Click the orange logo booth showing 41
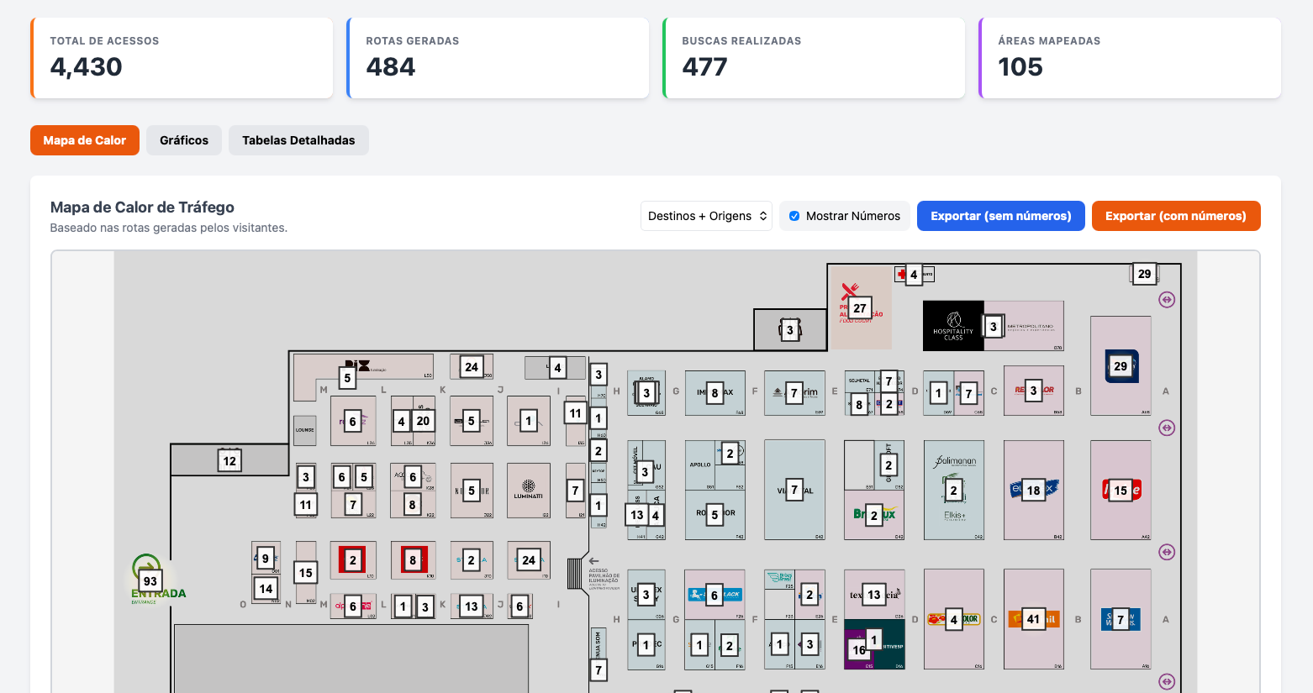This screenshot has height=693, width=1313. [1034, 620]
